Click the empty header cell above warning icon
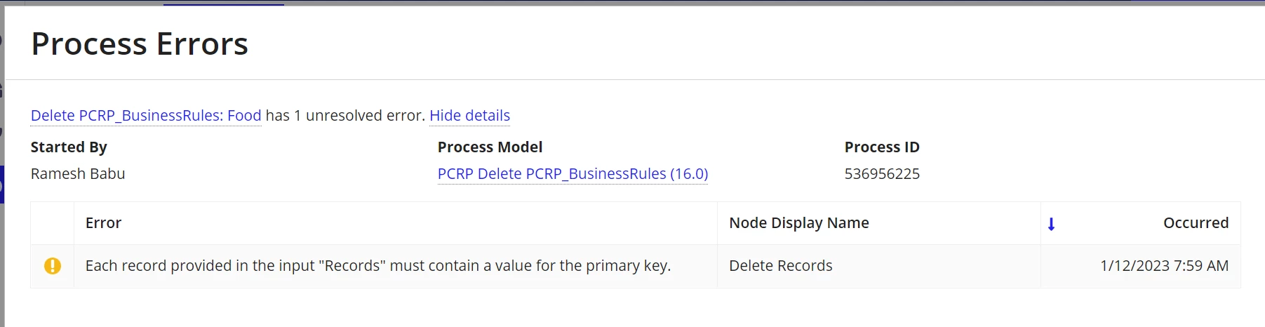Image resolution: width=1265 pixels, height=327 pixels. [x=53, y=223]
